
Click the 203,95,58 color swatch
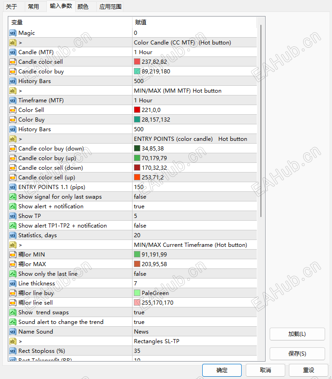[137, 264]
